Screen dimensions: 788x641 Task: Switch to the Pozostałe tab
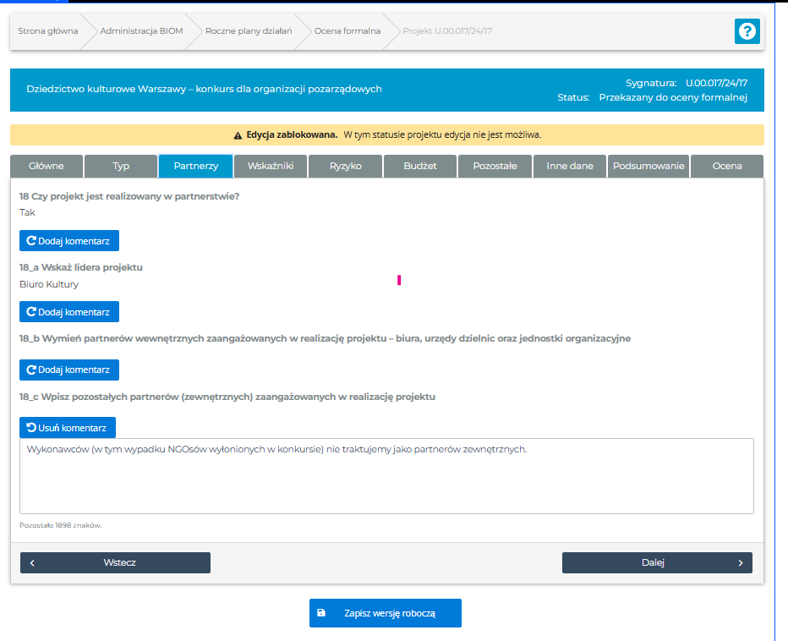(495, 166)
